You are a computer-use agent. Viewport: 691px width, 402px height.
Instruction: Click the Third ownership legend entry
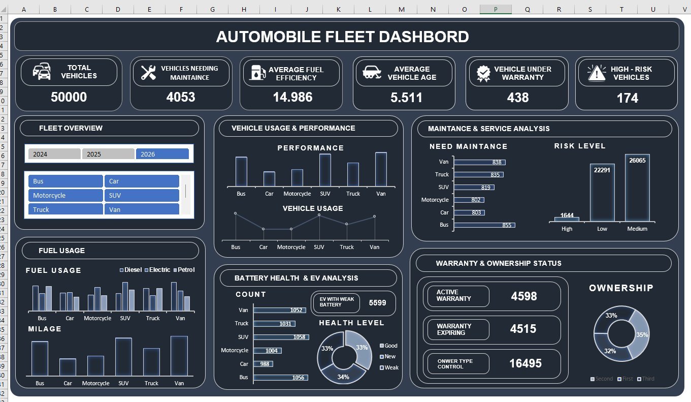click(x=646, y=379)
